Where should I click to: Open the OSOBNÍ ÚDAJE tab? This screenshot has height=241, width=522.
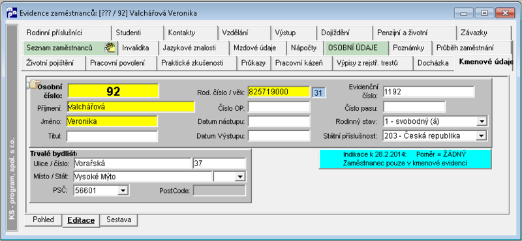point(356,48)
